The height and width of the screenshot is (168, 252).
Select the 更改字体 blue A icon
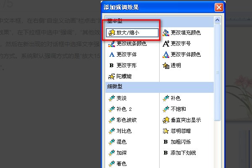pyautogui.click(x=112, y=55)
